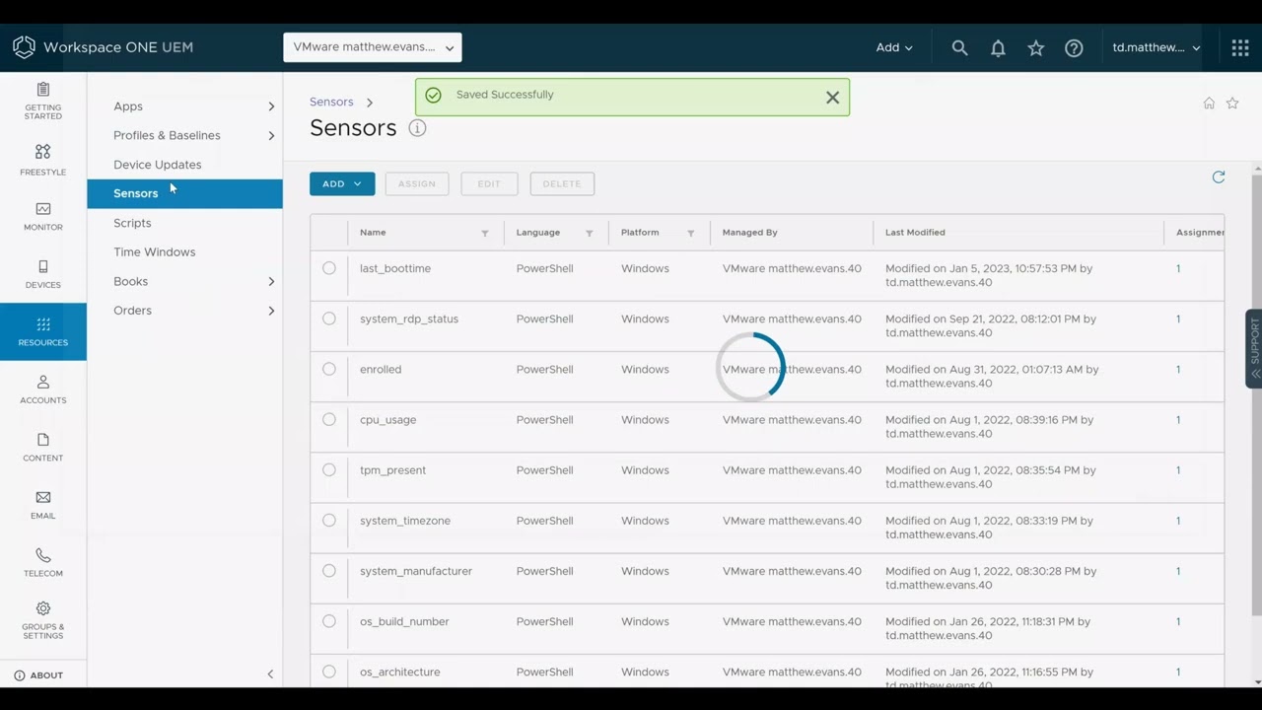Sort by the Managed By column header
Viewport: 1262px width, 710px height.
click(750, 233)
